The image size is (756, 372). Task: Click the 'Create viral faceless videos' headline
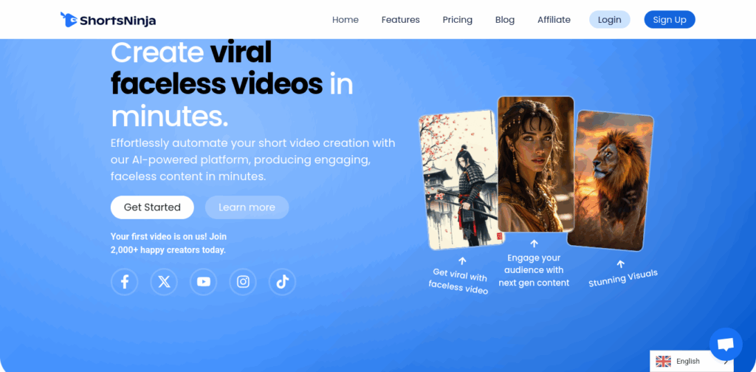[x=232, y=83]
